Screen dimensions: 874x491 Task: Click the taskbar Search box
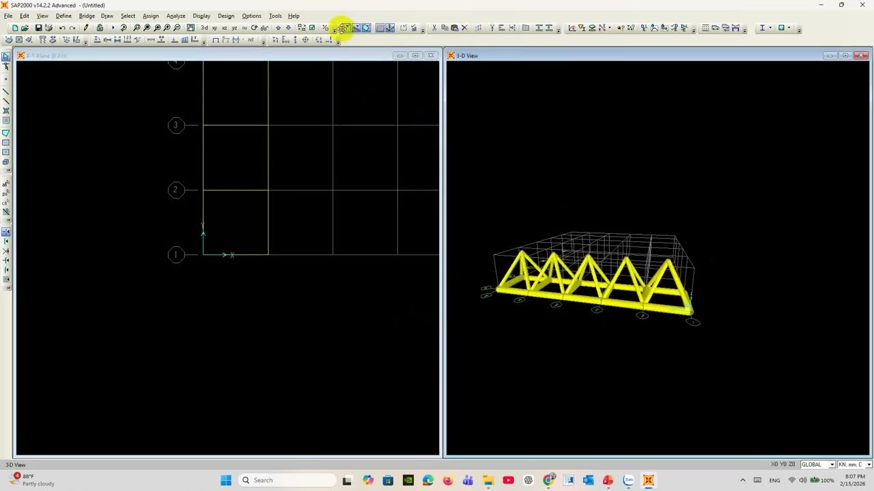[x=286, y=480]
